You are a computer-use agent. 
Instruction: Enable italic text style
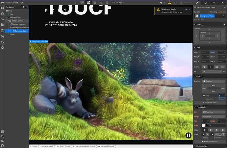click(x=207, y=135)
